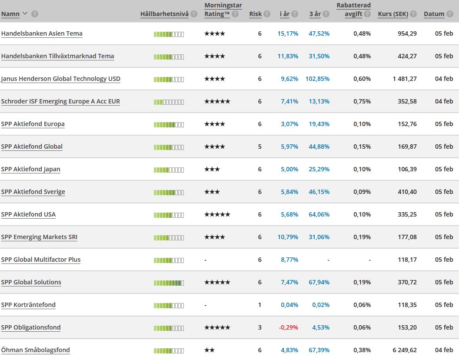Viewport: 459px width, 360px height.
Task: Click negative -0,29% return for SPP Obligationsfond
Action: coord(289,327)
